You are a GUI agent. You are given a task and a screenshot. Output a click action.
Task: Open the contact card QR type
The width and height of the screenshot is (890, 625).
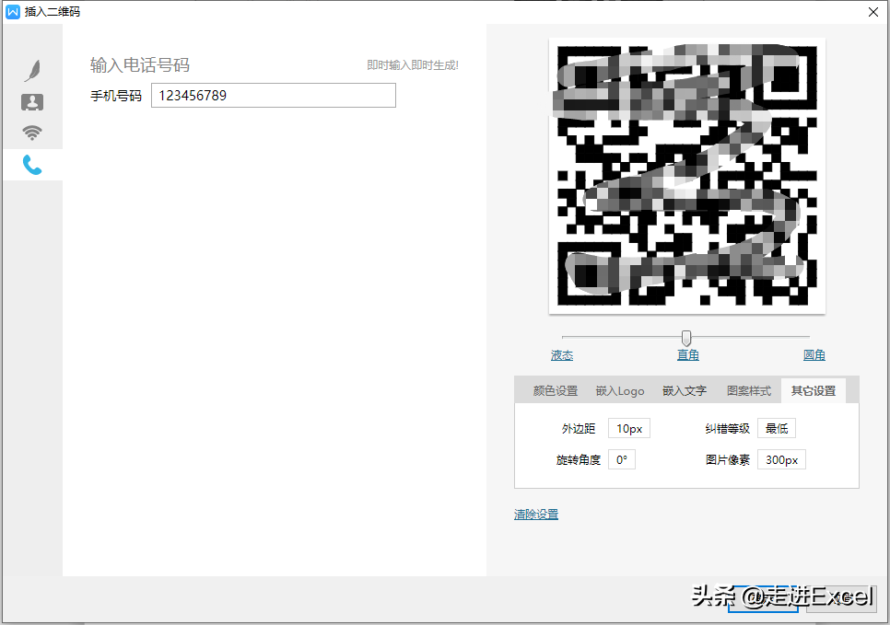click(x=32, y=102)
